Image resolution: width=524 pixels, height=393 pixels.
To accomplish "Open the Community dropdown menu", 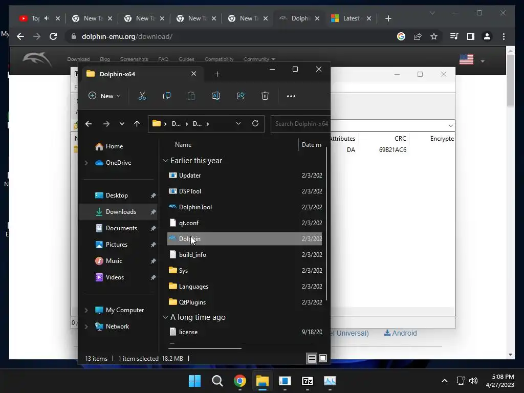I will point(259,59).
